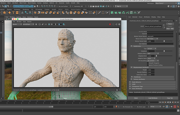This screenshot has height=115, width=180.
Task: Open the perspShape camera dropdown
Action: point(28,24)
